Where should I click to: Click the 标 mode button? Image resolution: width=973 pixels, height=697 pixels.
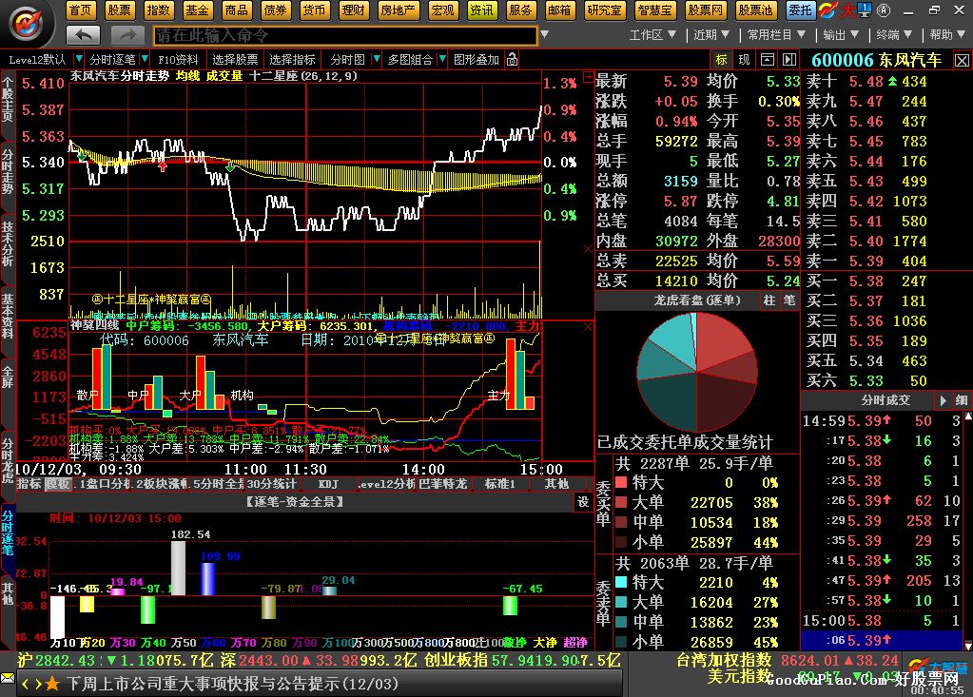click(721, 60)
